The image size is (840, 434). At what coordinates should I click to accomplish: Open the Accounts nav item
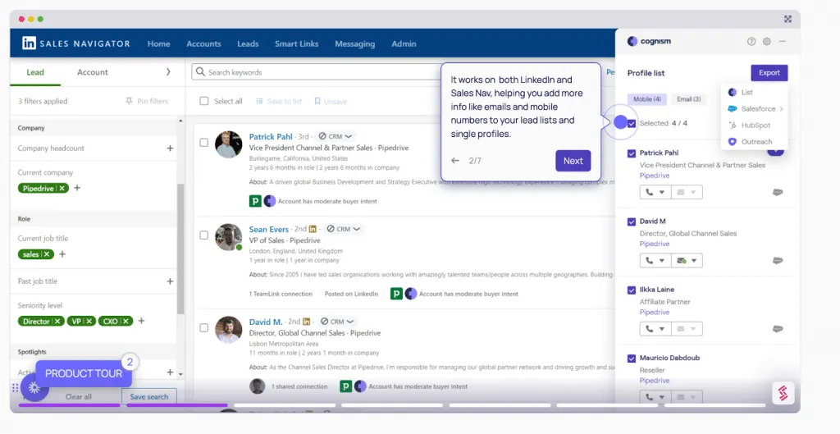point(203,44)
